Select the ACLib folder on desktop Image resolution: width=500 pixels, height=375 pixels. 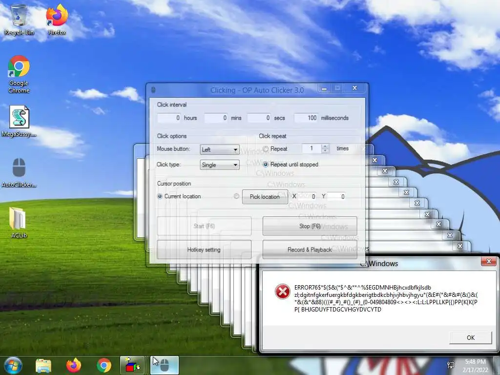click(19, 223)
